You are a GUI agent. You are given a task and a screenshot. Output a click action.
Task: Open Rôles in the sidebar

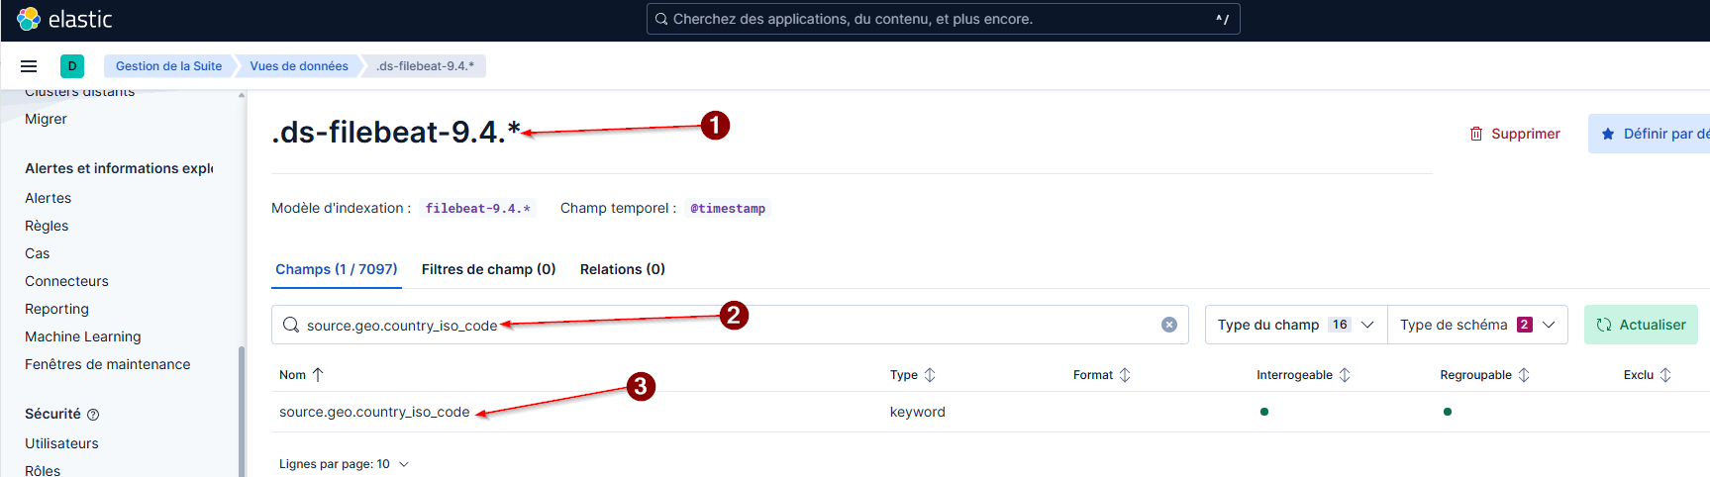[43, 470]
